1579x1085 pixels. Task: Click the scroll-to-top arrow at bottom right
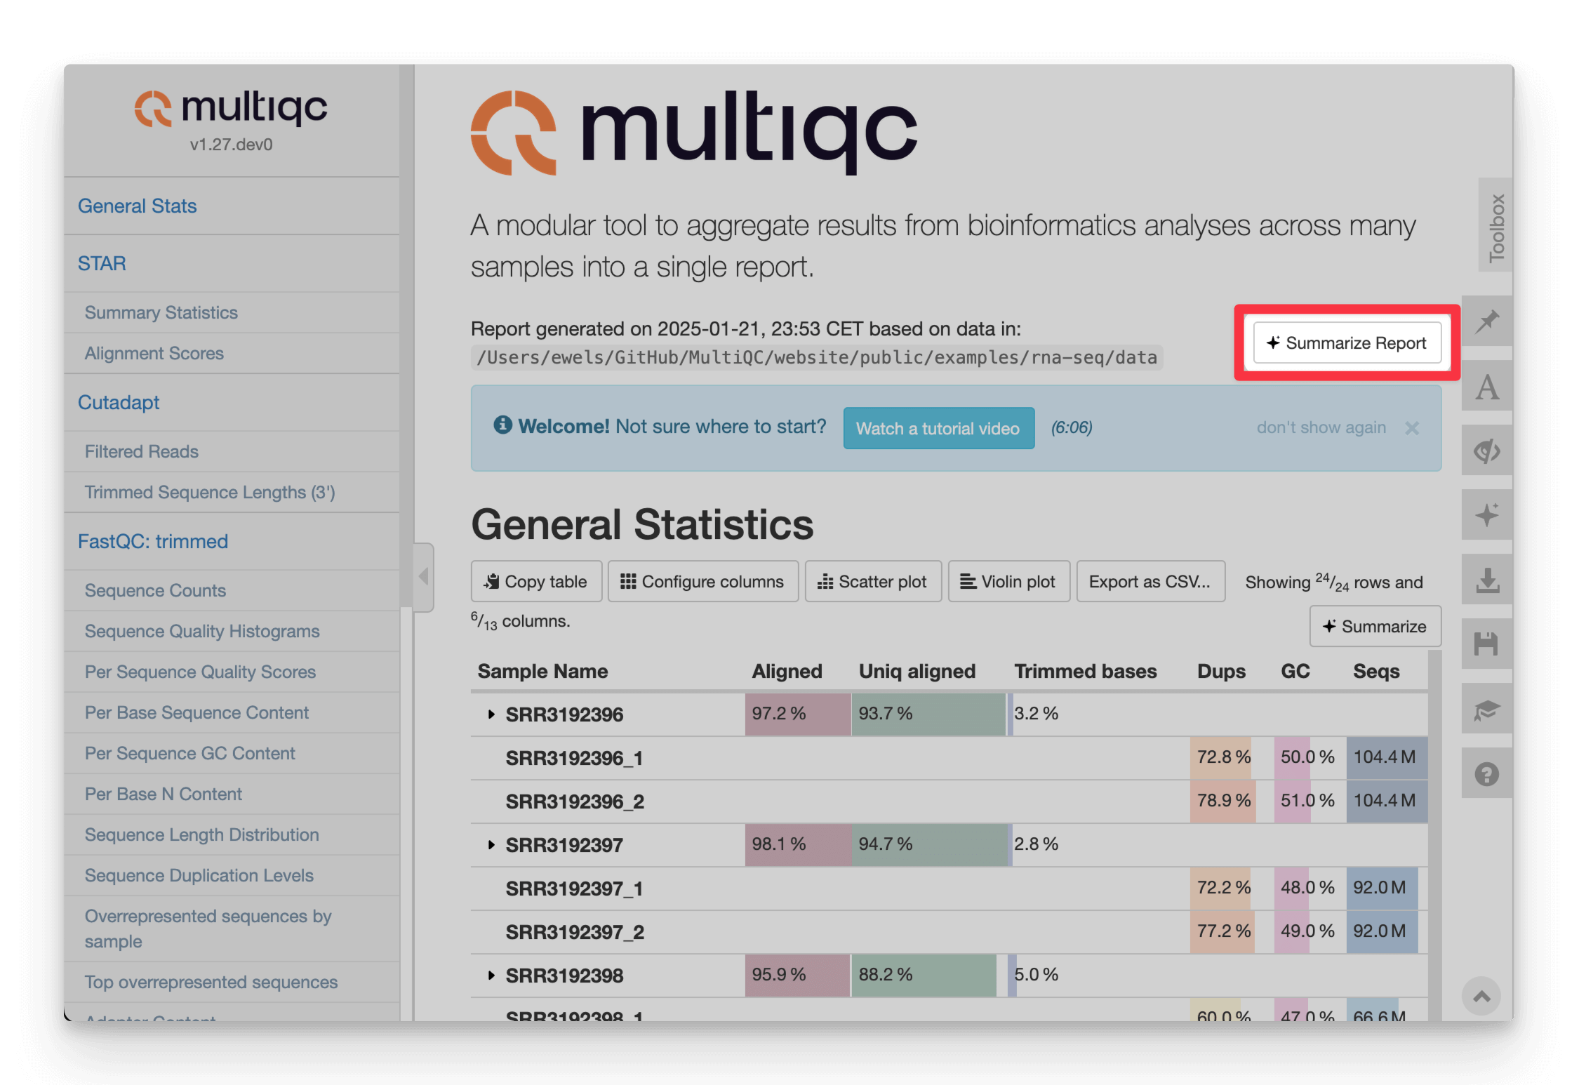1482,997
